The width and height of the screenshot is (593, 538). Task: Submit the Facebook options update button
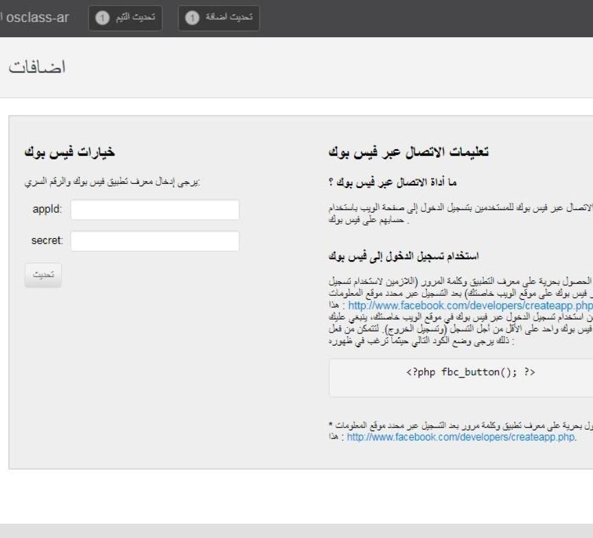[43, 275]
